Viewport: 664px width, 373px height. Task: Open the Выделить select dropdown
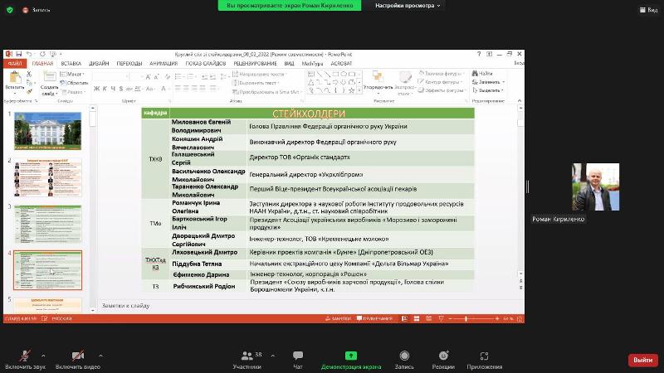click(487, 90)
